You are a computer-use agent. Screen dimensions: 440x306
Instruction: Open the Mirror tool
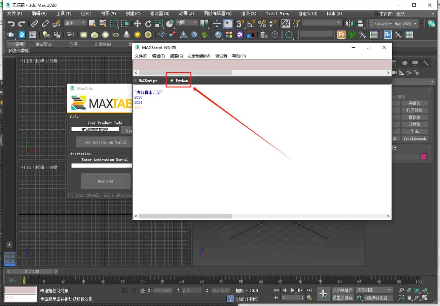click(x=349, y=24)
